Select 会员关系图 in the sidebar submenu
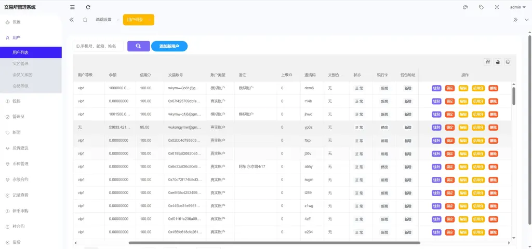Screen dimensions: 532x249 point(31,75)
